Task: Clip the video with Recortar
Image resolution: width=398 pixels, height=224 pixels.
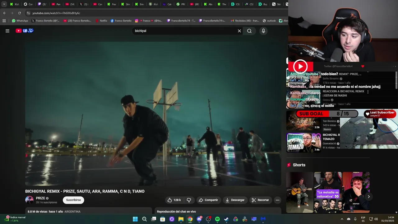Action: click(260, 200)
